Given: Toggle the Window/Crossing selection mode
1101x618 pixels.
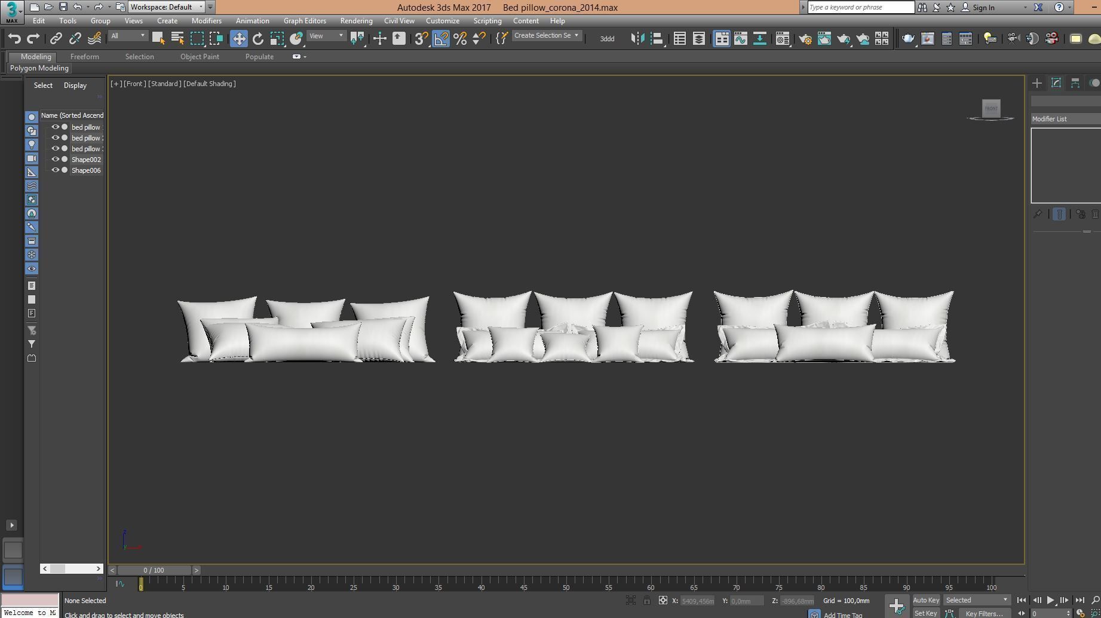Looking at the screenshot, I should coord(216,39).
